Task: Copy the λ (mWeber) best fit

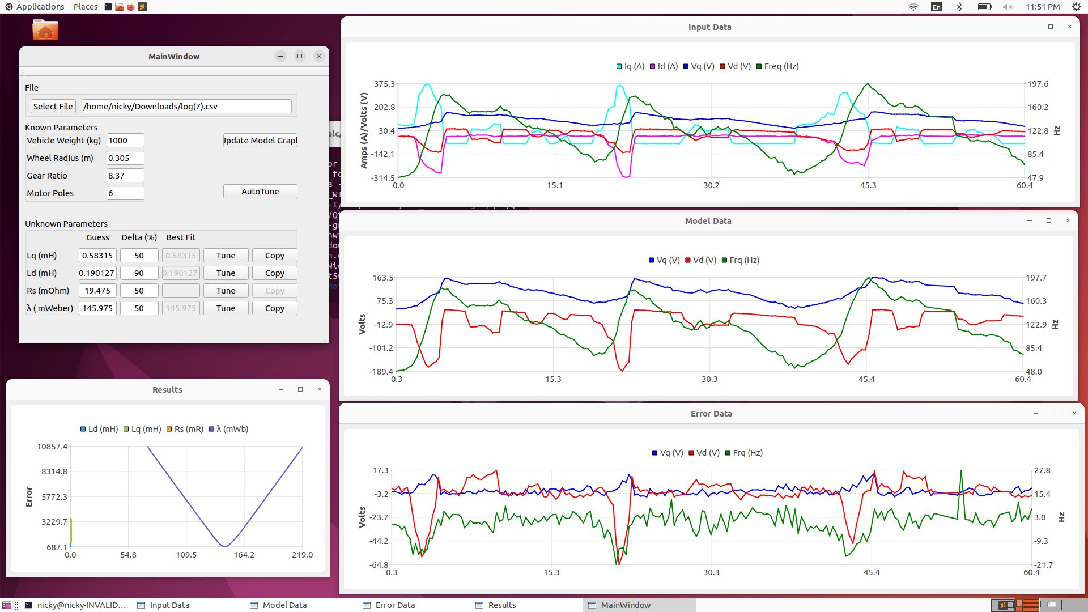Action: point(274,308)
